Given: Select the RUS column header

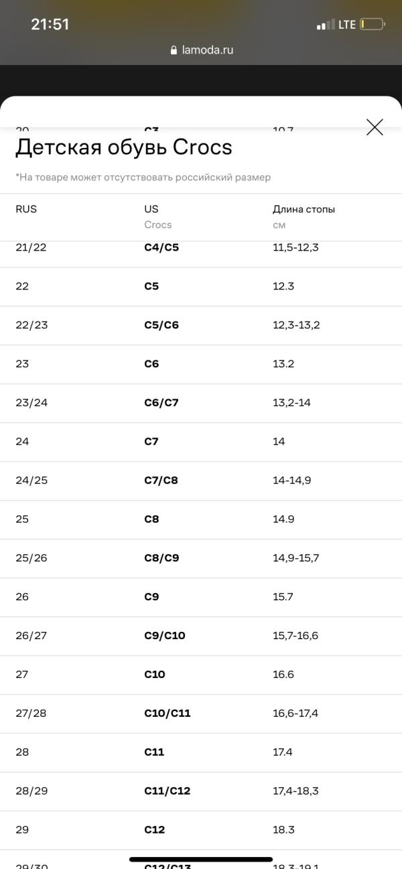Looking at the screenshot, I should (26, 209).
